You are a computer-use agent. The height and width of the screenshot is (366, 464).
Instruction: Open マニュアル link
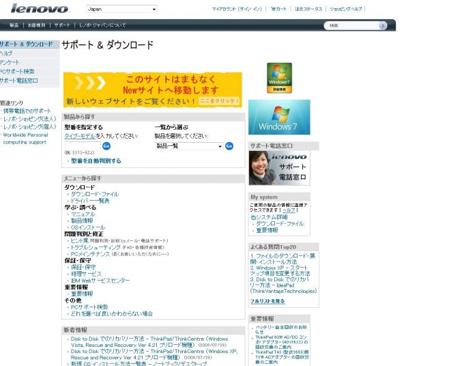click(x=83, y=214)
